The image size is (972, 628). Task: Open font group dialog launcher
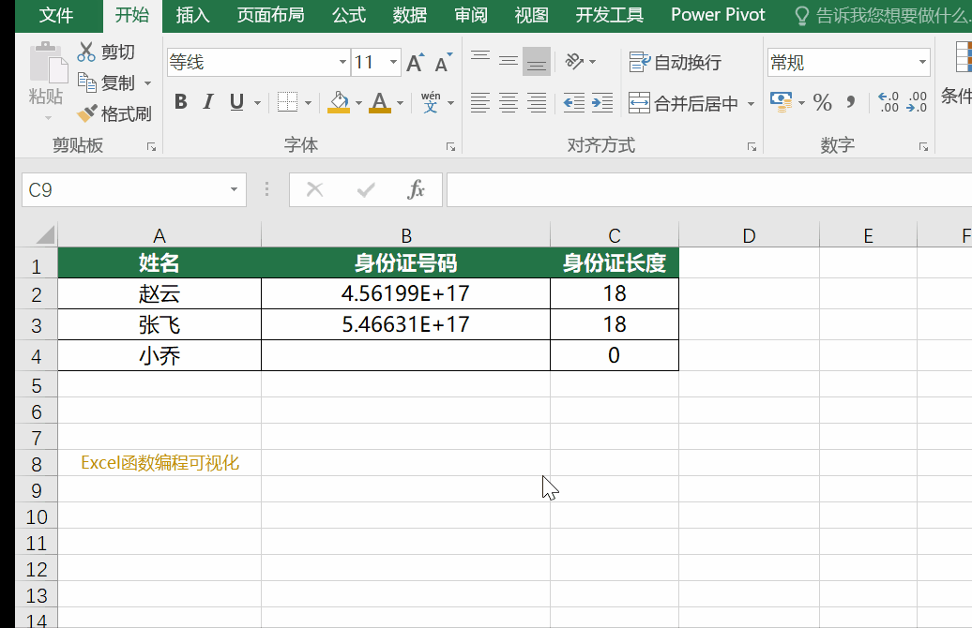450,147
